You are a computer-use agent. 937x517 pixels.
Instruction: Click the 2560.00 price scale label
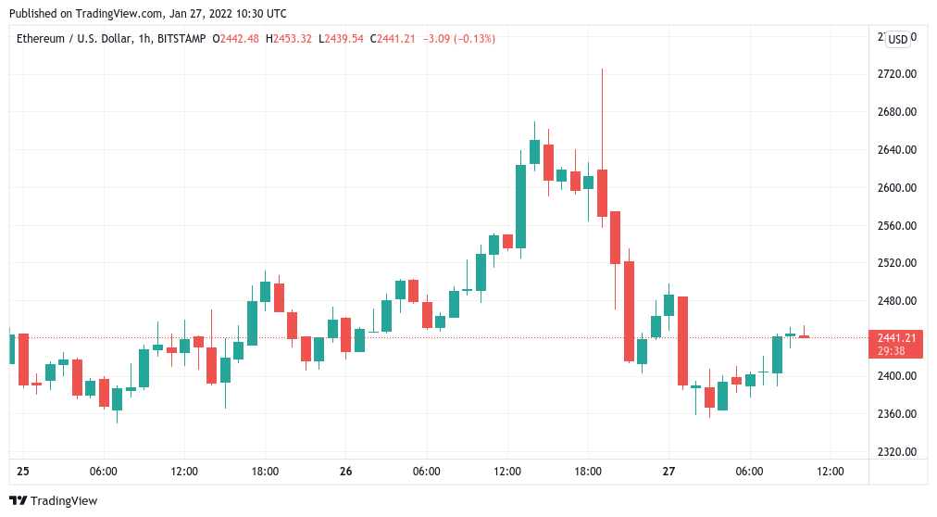point(896,225)
